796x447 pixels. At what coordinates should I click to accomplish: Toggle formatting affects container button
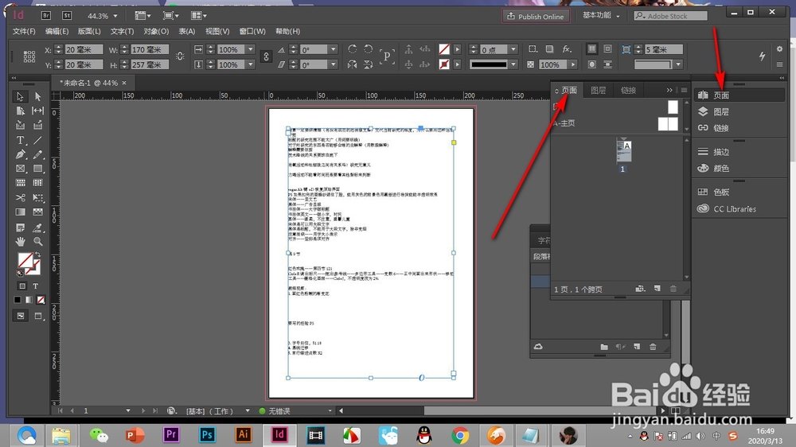point(21,286)
